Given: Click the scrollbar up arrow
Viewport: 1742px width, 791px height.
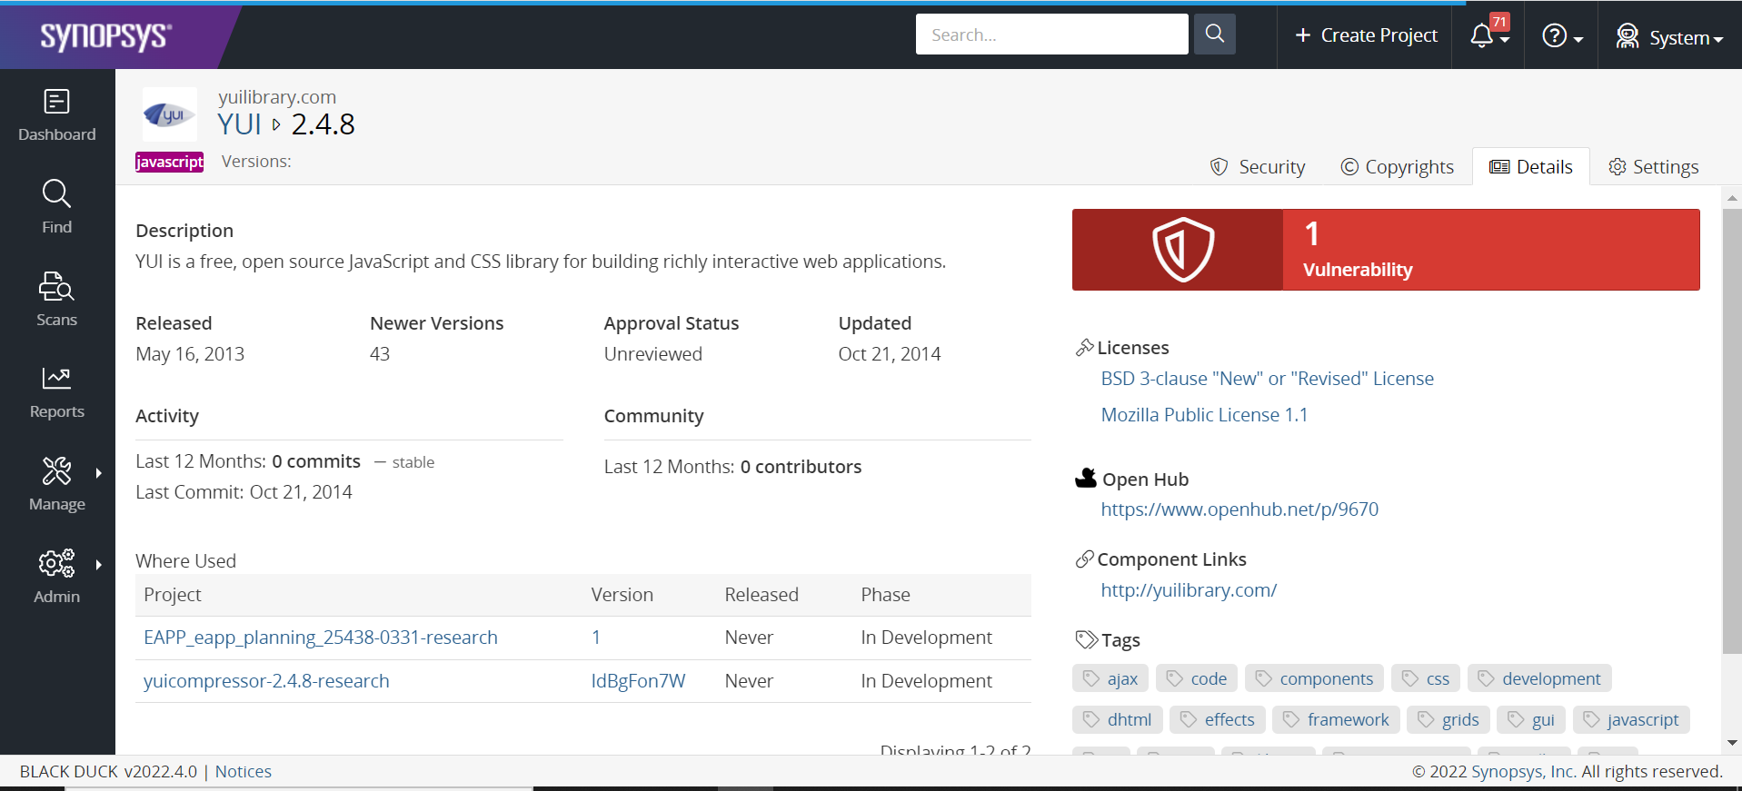Looking at the screenshot, I should [x=1732, y=197].
